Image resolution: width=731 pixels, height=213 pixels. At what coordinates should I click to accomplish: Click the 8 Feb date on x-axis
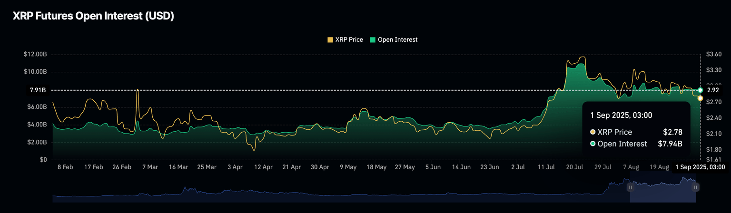(65, 167)
